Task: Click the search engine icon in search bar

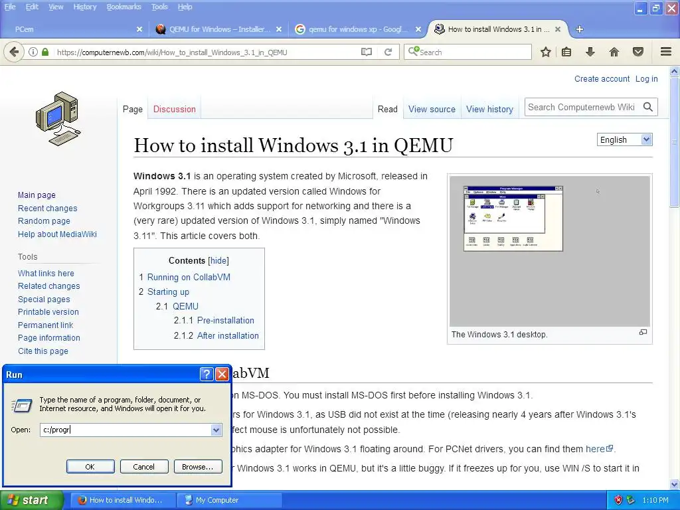Action: click(x=413, y=52)
